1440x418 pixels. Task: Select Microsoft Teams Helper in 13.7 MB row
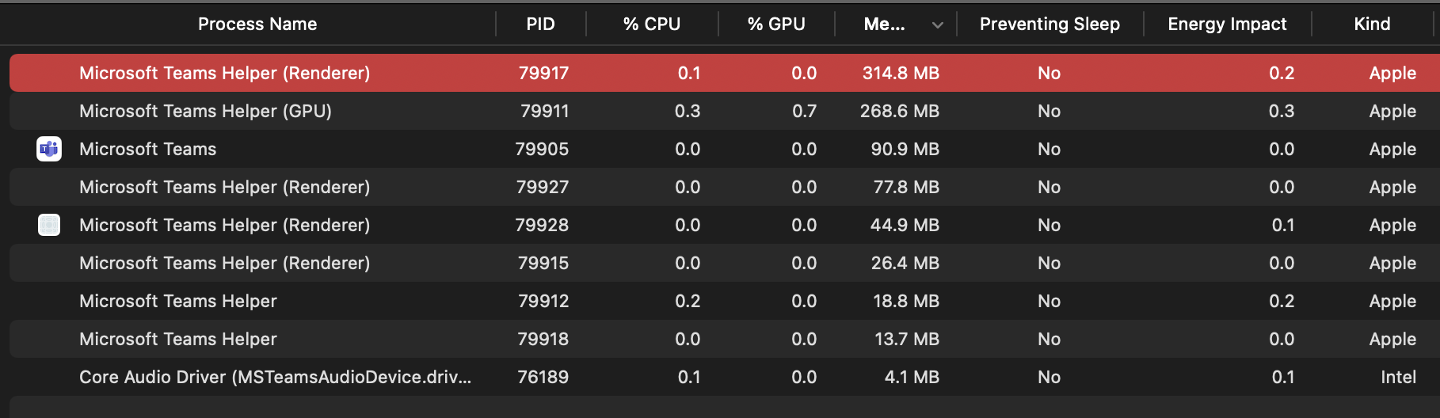[178, 339]
